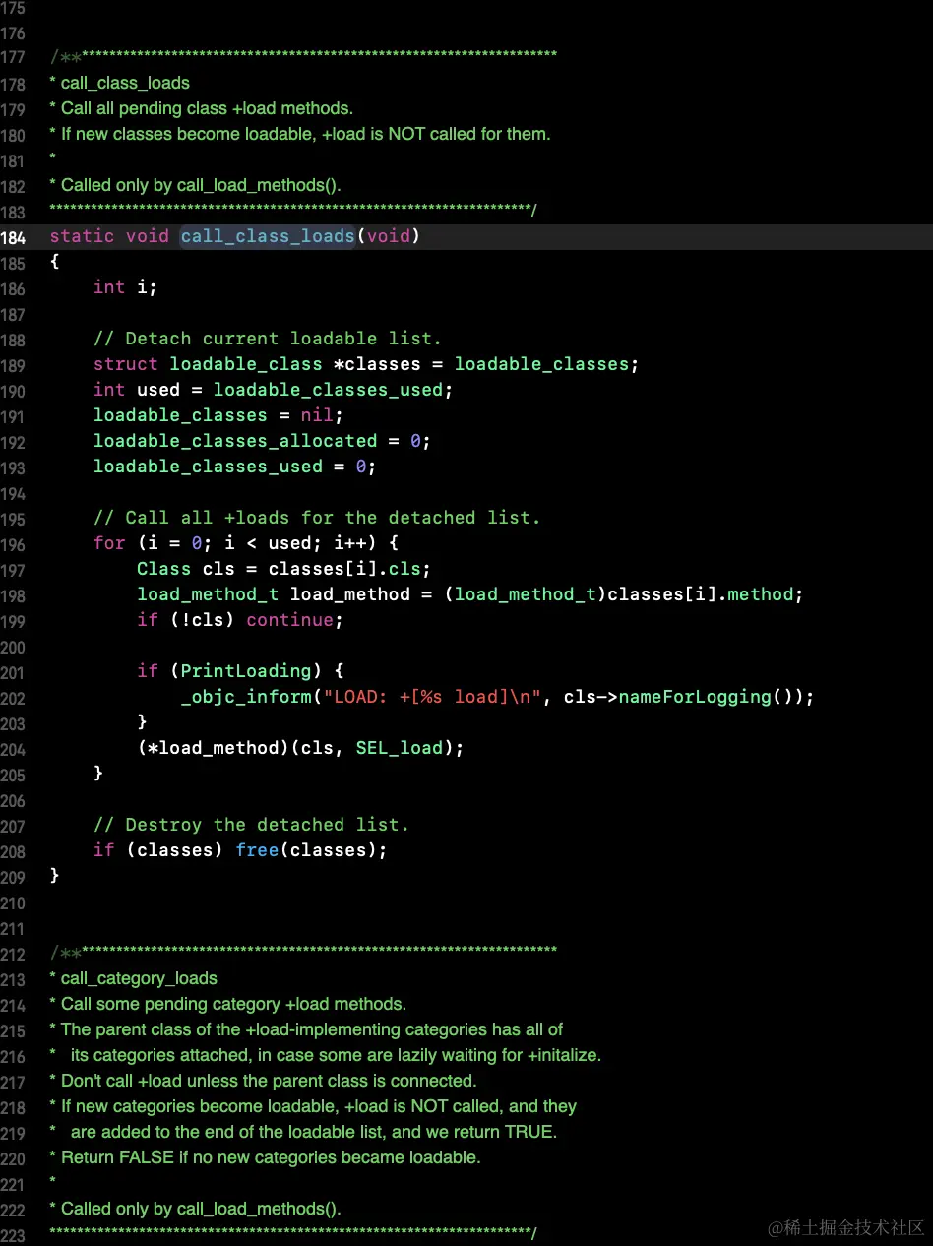Click 'if (classes) free(classes);' line
The height and width of the screenshot is (1246, 933).
tap(240, 850)
